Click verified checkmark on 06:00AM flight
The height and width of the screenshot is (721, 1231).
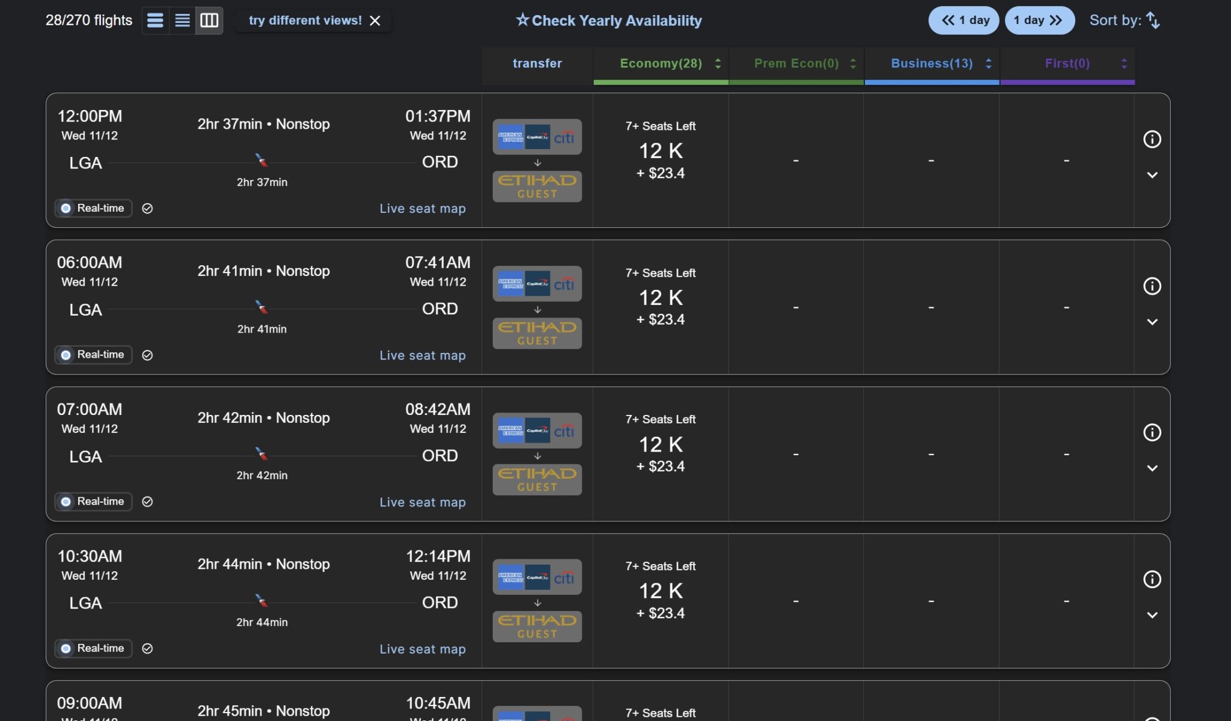pyautogui.click(x=147, y=355)
